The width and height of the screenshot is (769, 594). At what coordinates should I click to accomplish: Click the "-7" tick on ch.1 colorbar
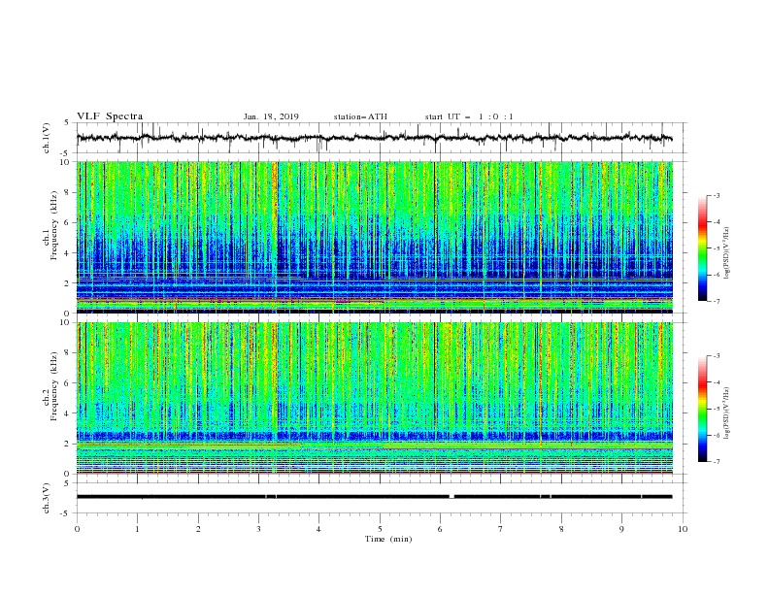[x=716, y=301]
